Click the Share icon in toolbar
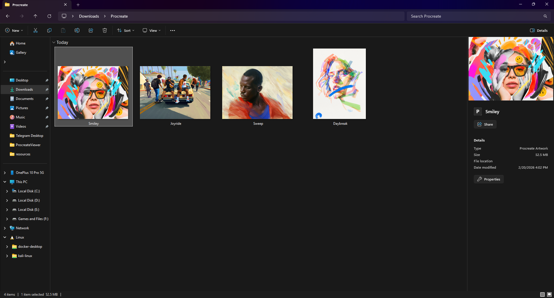Image resolution: width=554 pixels, height=298 pixels. pyautogui.click(x=91, y=30)
